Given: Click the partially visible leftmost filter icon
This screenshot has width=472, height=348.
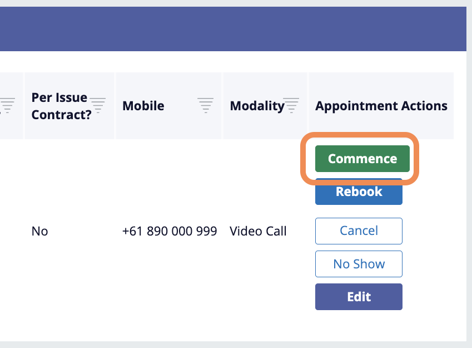Looking at the screenshot, I should tap(7, 105).
